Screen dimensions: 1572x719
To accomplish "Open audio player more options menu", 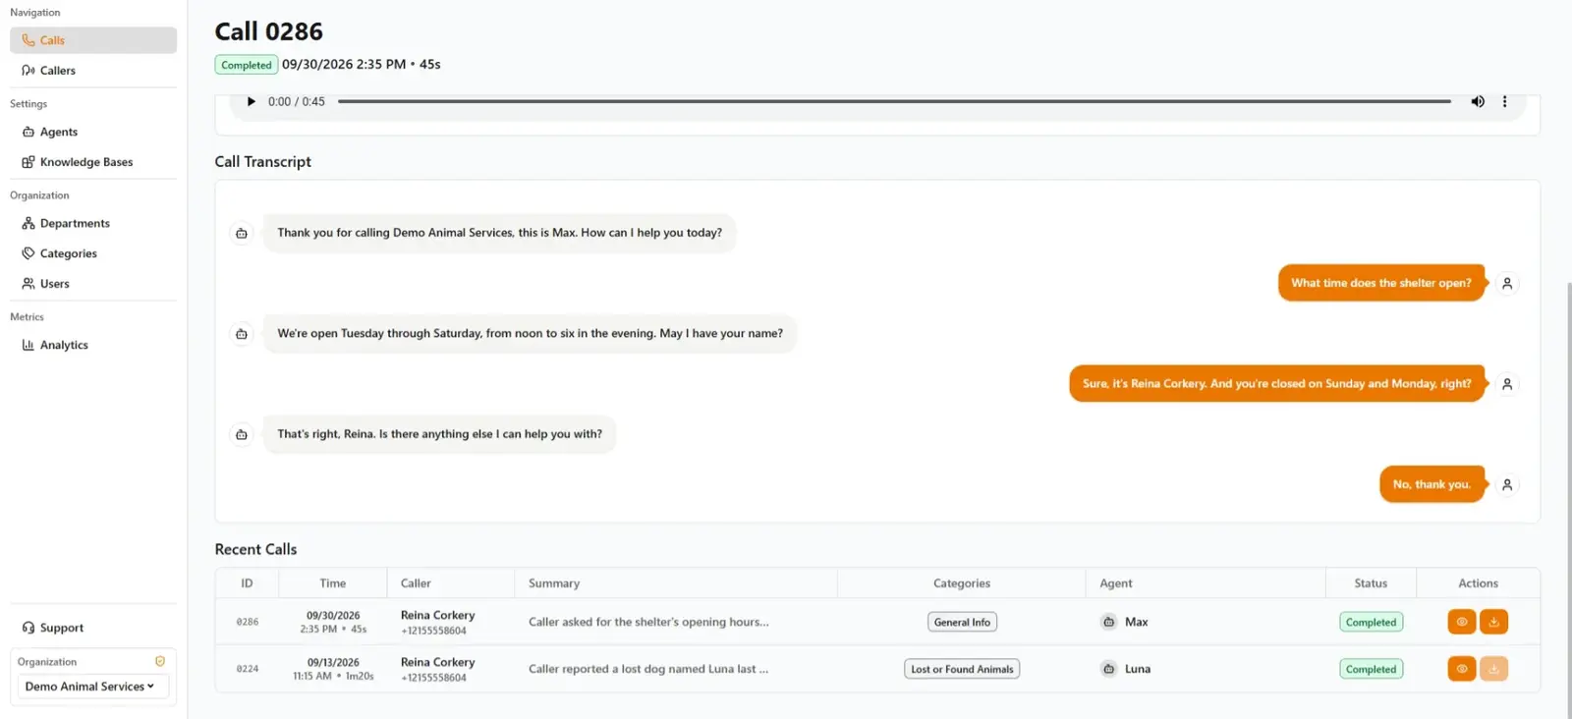I will click(x=1504, y=101).
